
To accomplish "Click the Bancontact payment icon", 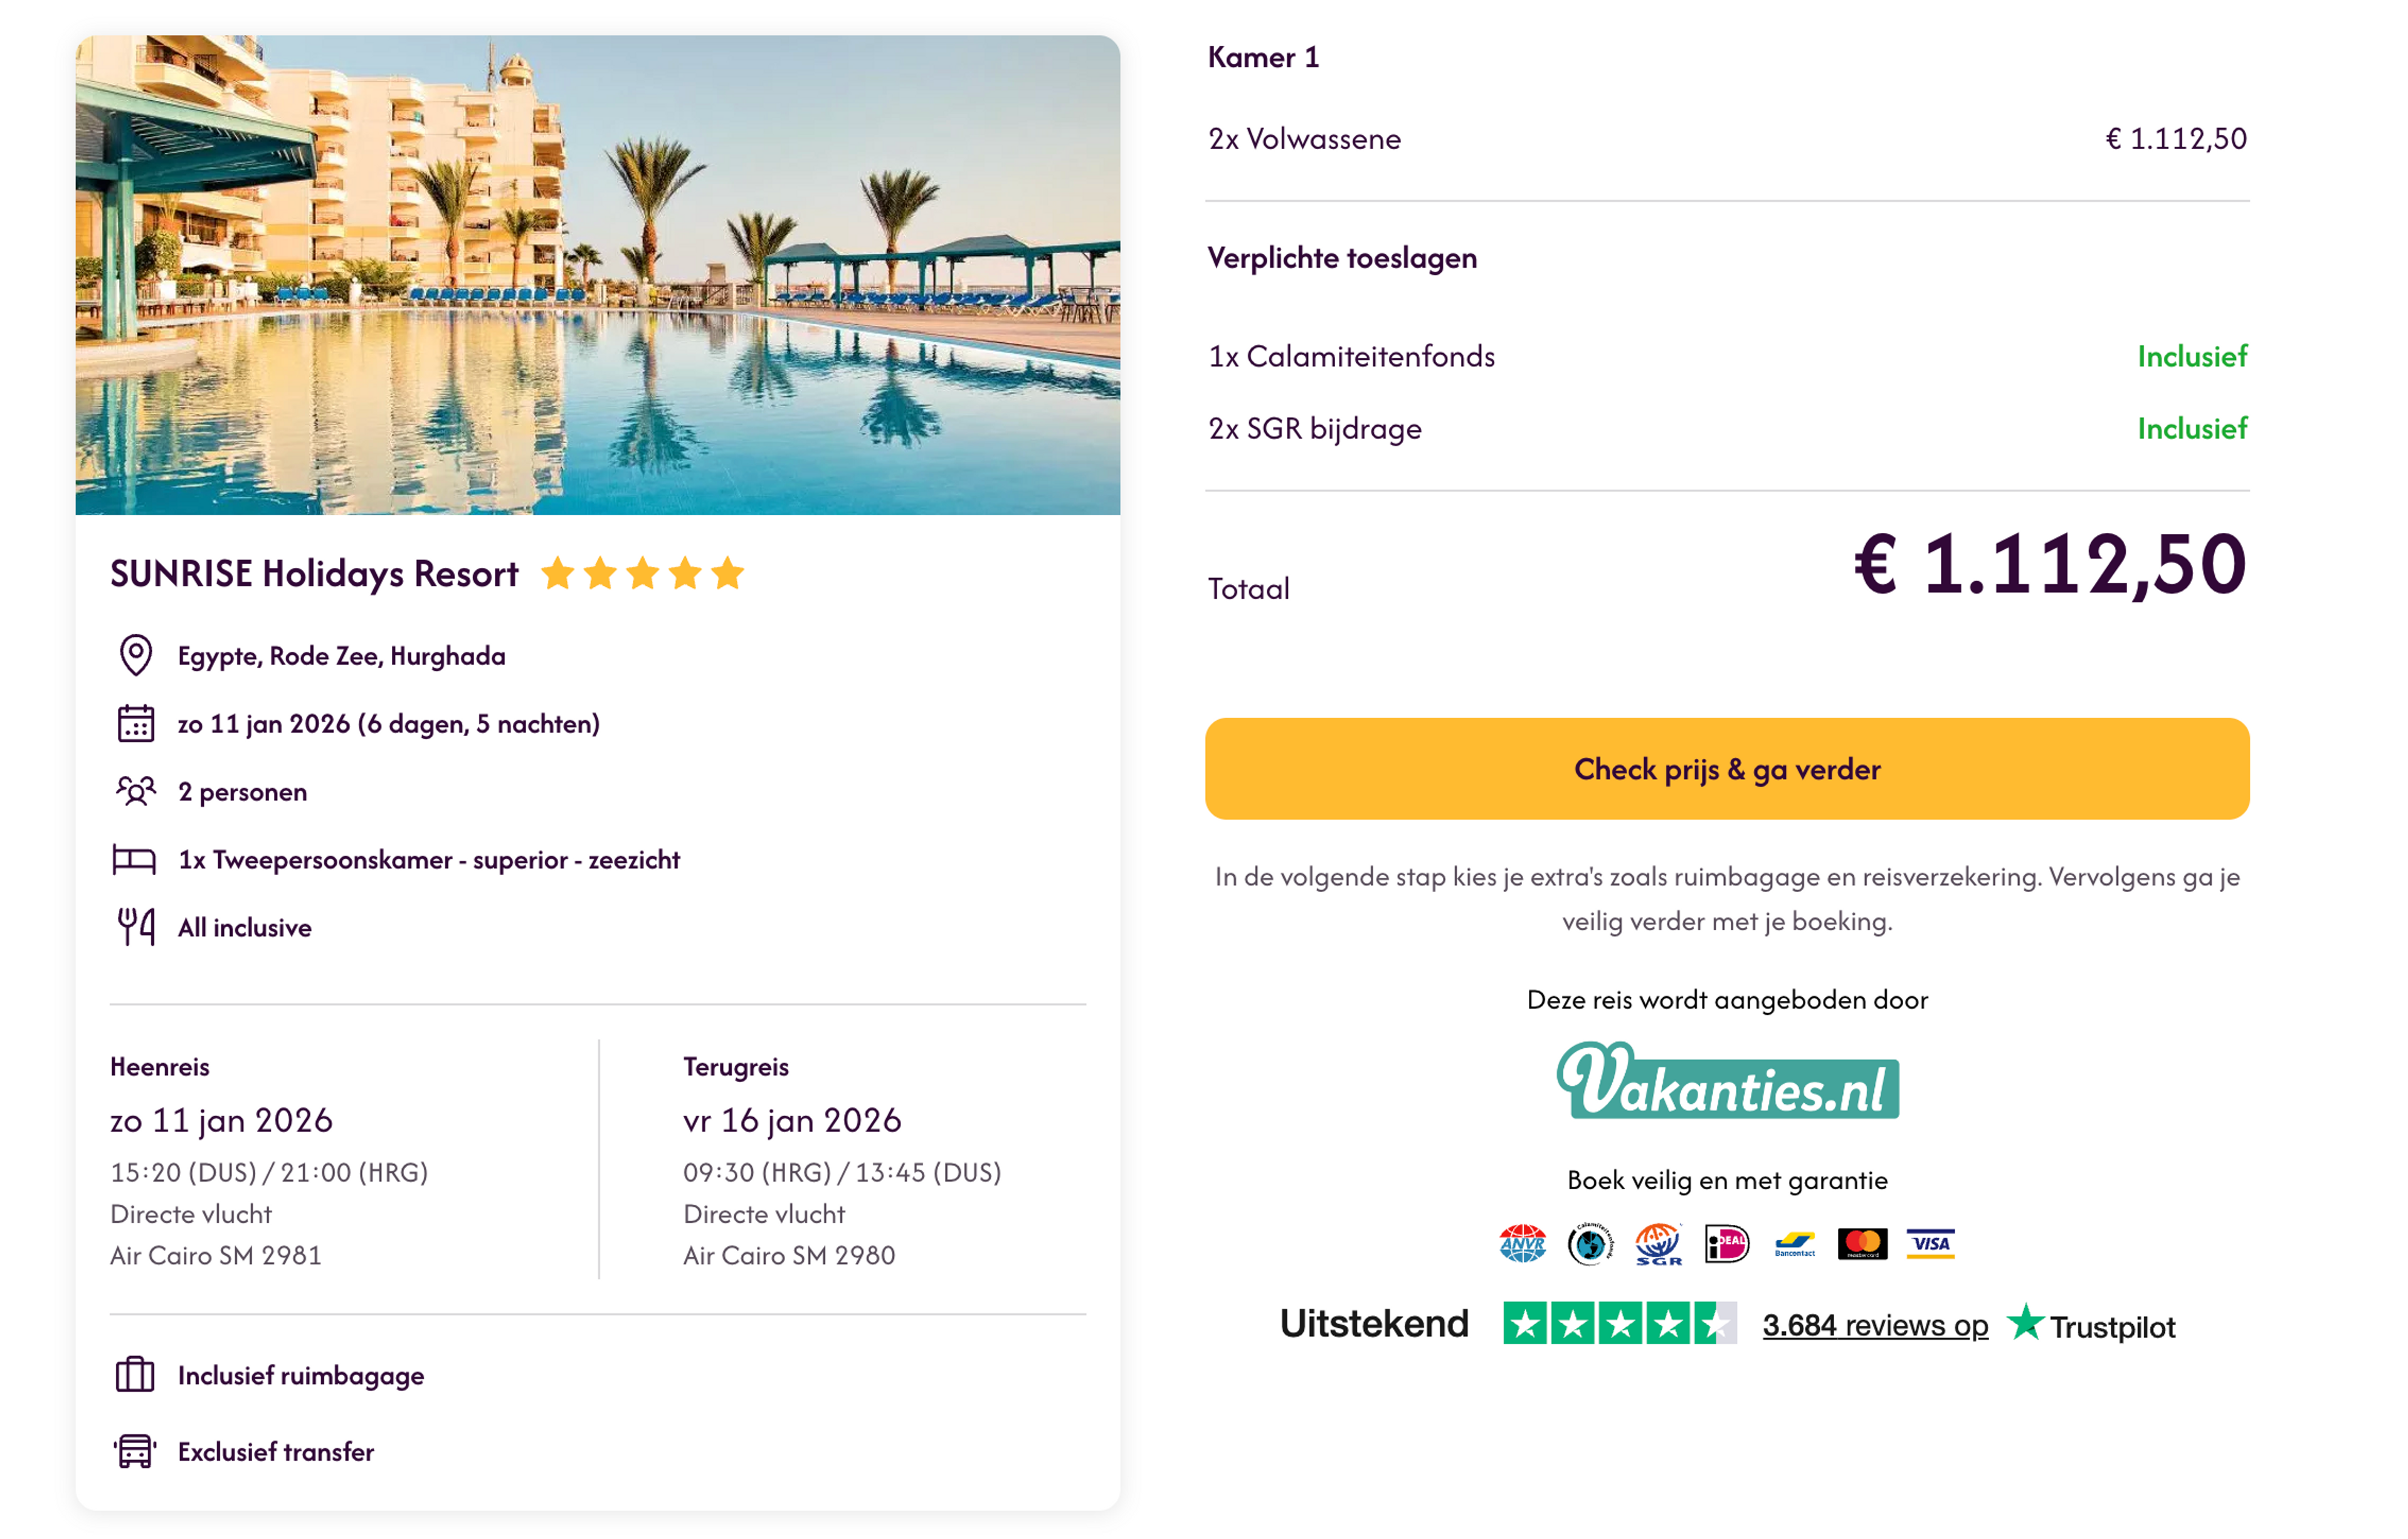I will point(1795,1244).
